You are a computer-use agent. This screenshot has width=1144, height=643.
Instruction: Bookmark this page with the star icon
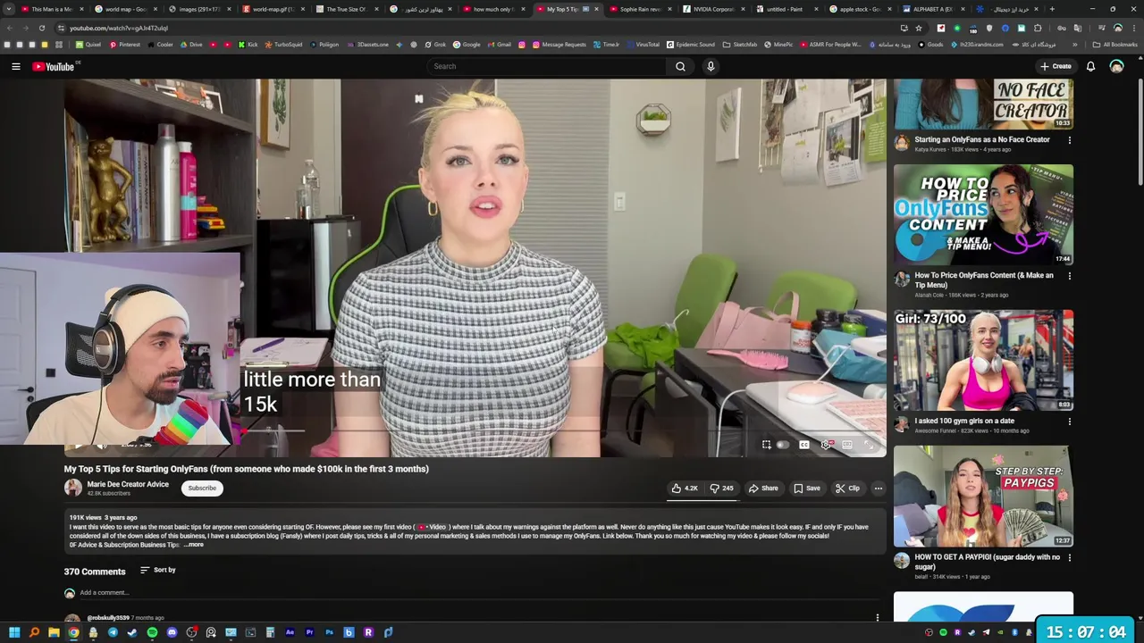click(918, 28)
